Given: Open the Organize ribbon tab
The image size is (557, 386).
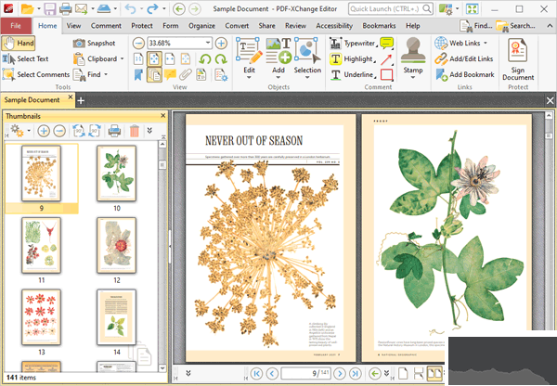Looking at the screenshot, I should point(201,26).
